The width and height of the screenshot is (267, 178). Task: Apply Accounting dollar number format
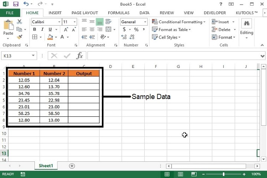(125, 29)
